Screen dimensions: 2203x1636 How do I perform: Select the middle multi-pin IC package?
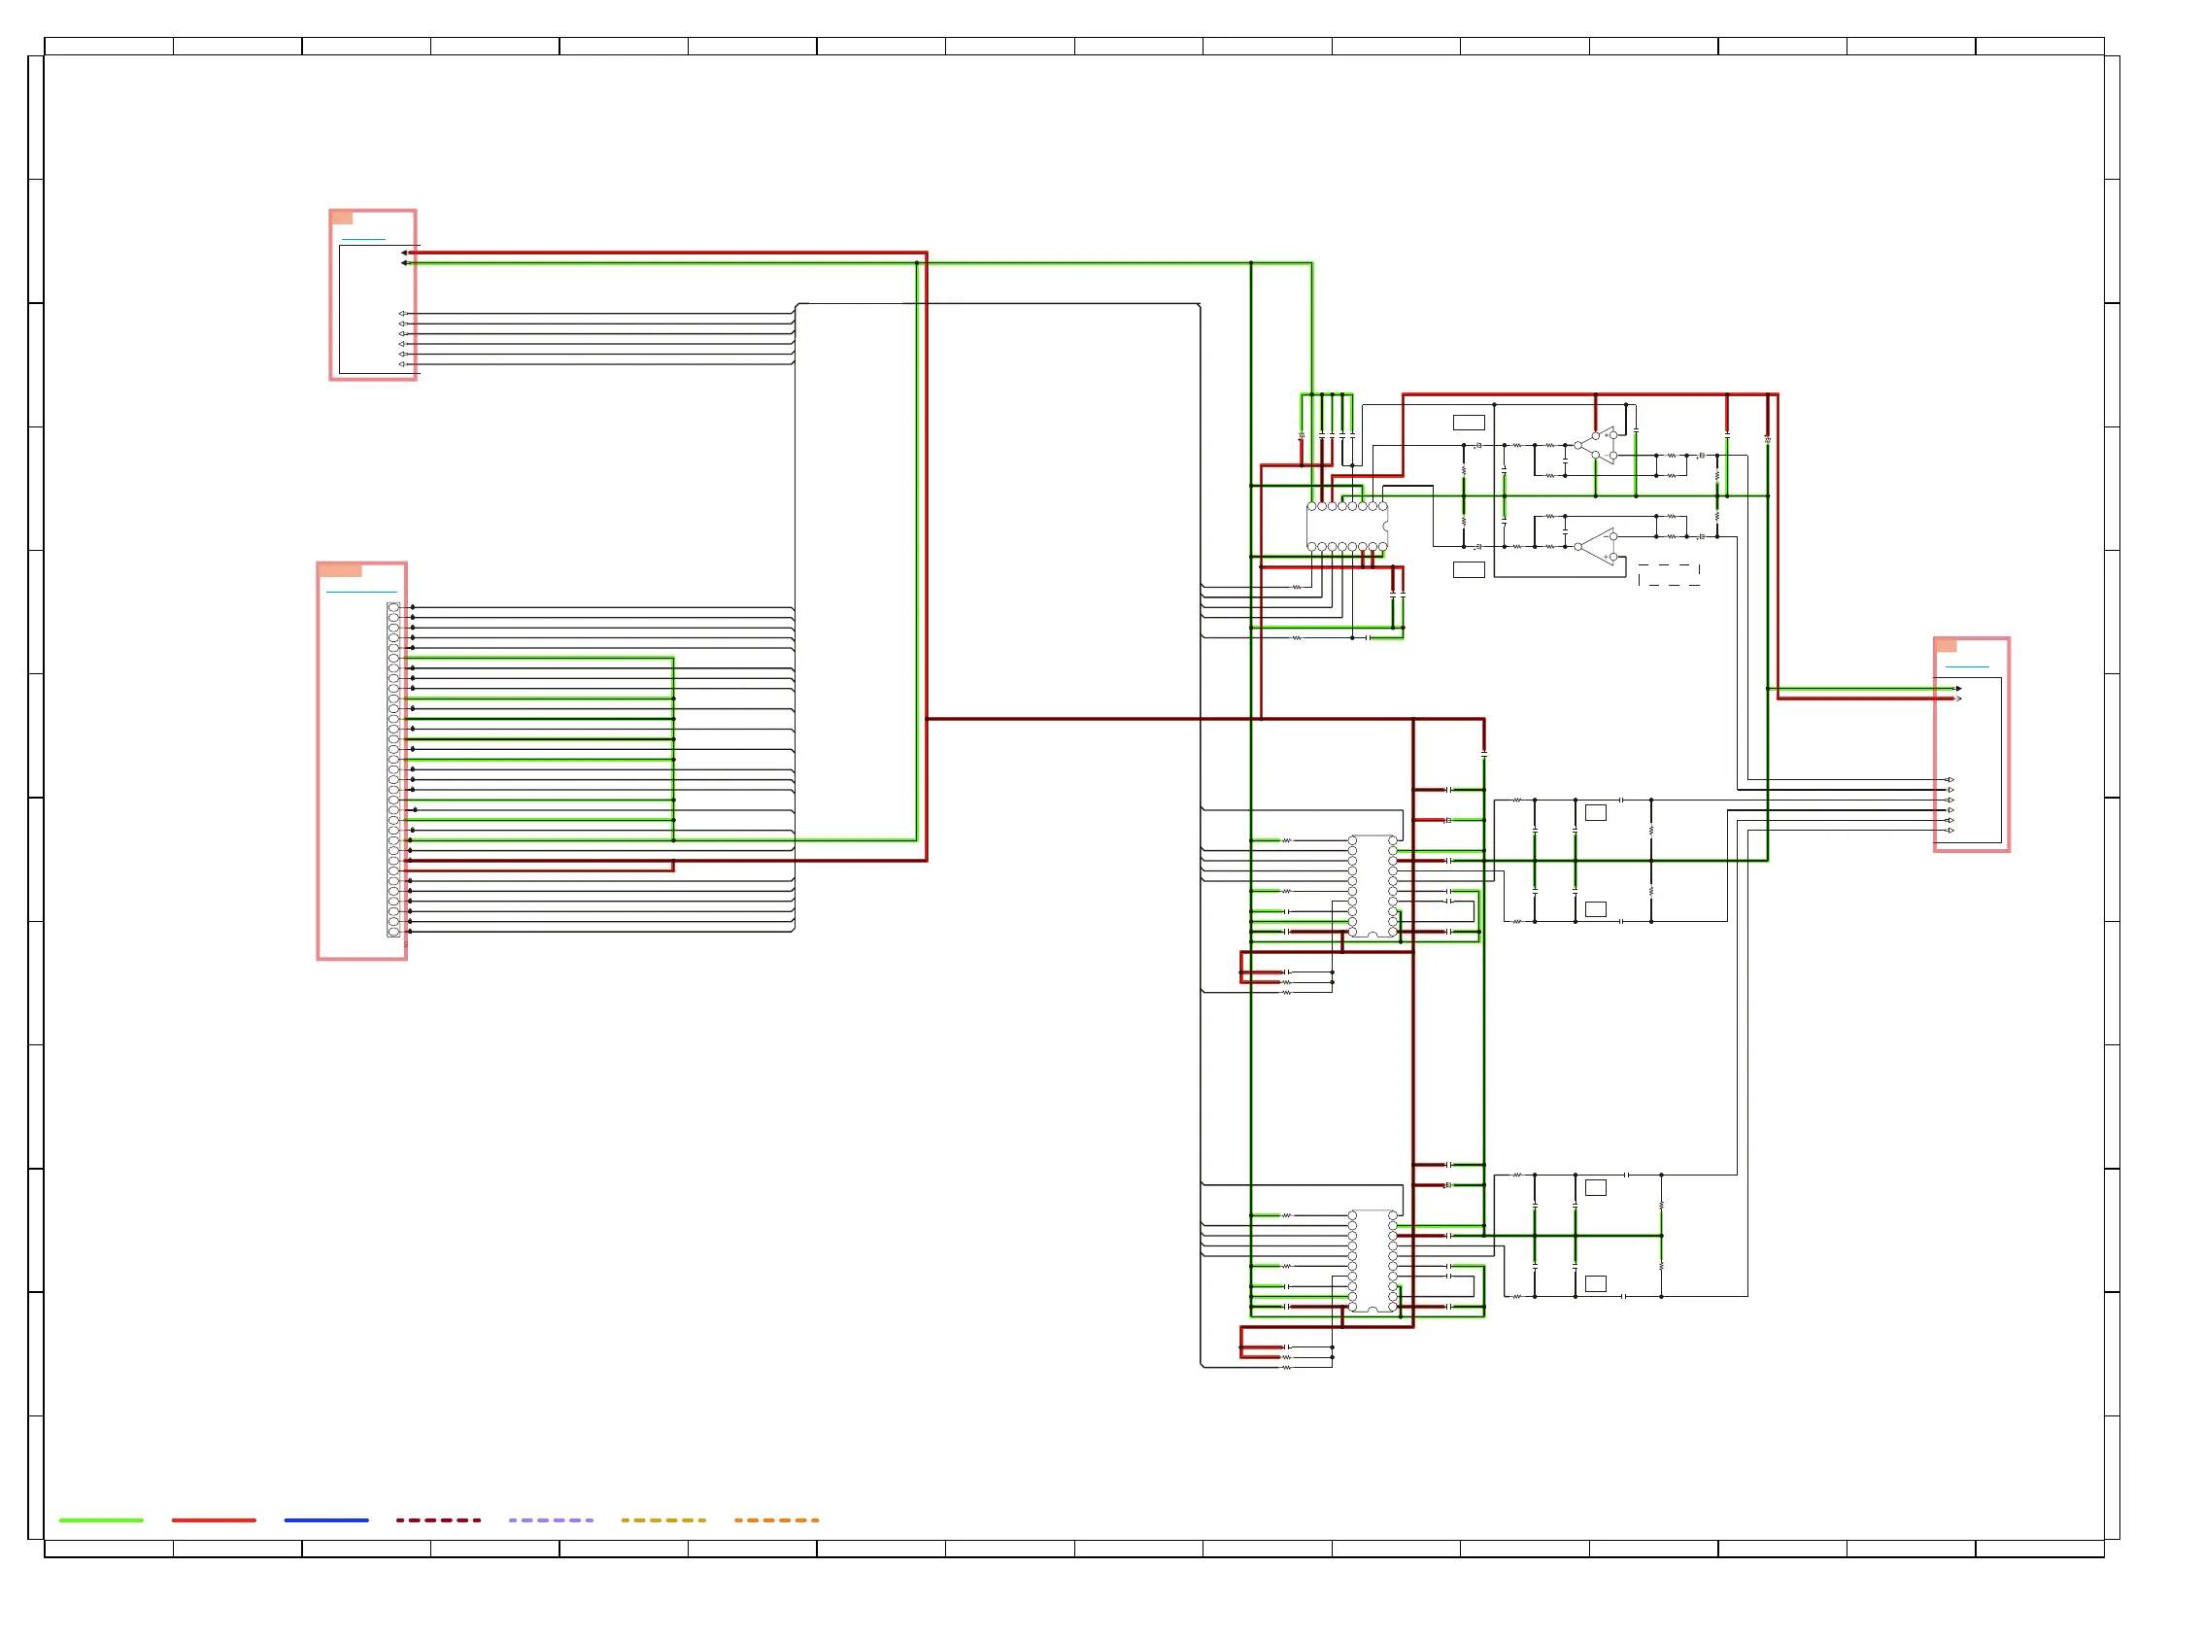pyautogui.click(x=1373, y=886)
